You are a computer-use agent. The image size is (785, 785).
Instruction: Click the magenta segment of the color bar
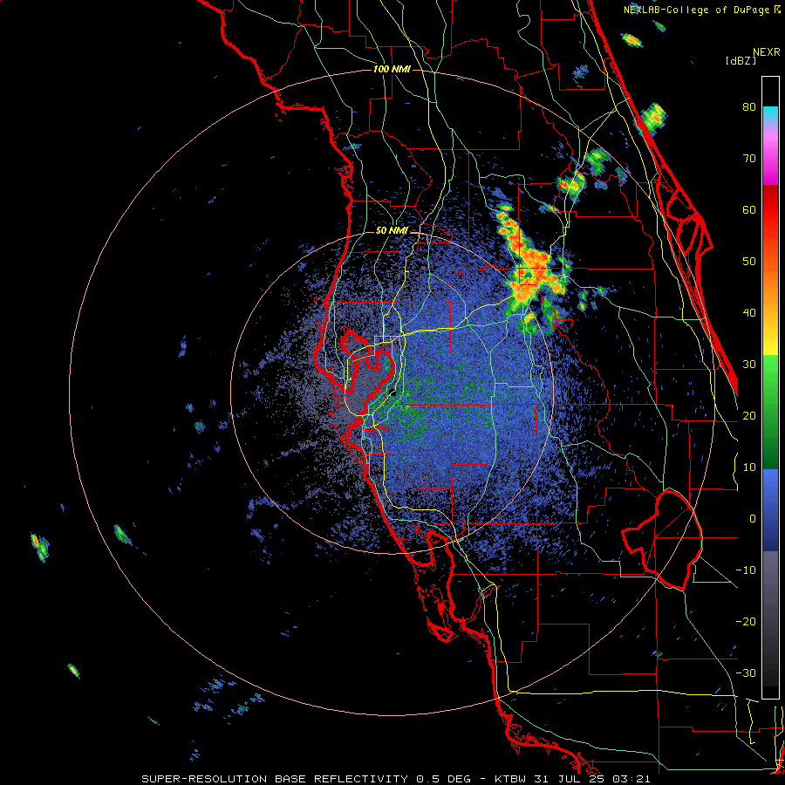click(x=770, y=160)
